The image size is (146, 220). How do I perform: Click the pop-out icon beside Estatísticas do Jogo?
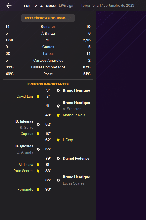tap(69, 18)
